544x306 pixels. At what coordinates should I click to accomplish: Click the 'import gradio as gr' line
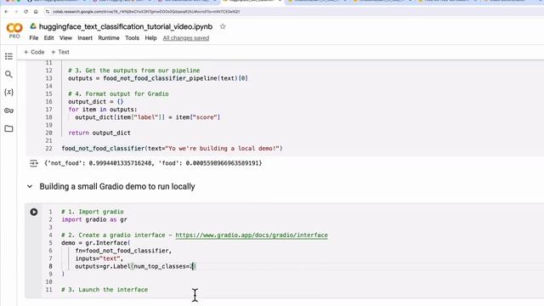pos(94,219)
